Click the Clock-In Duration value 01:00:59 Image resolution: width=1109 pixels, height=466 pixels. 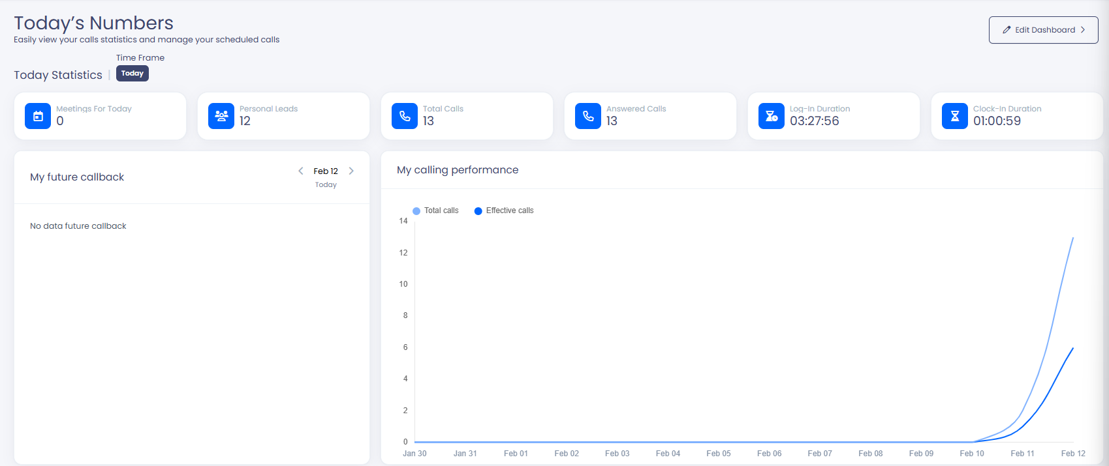click(997, 121)
